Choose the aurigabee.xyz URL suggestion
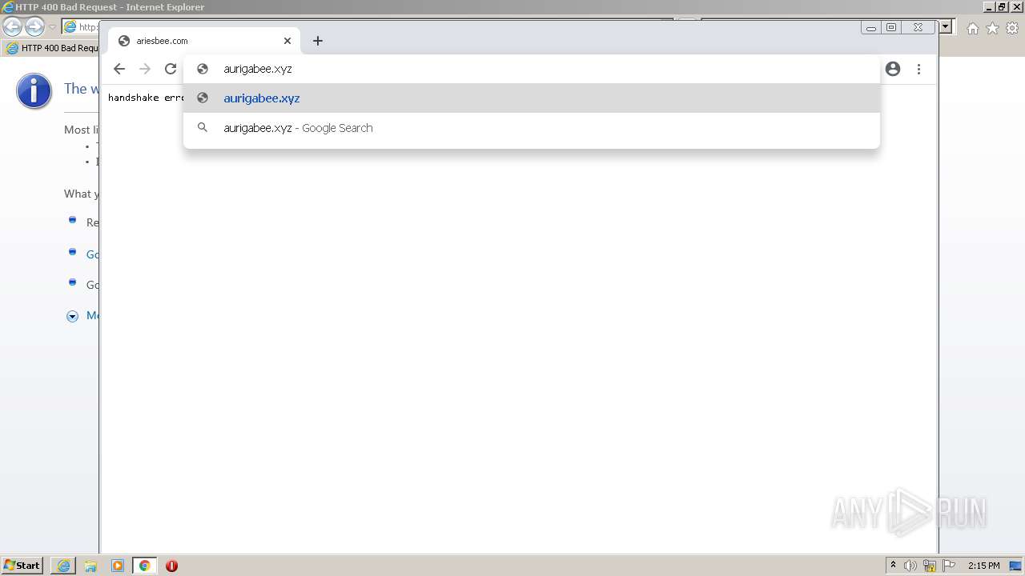This screenshot has width=1025, height=576. [532, 98]
